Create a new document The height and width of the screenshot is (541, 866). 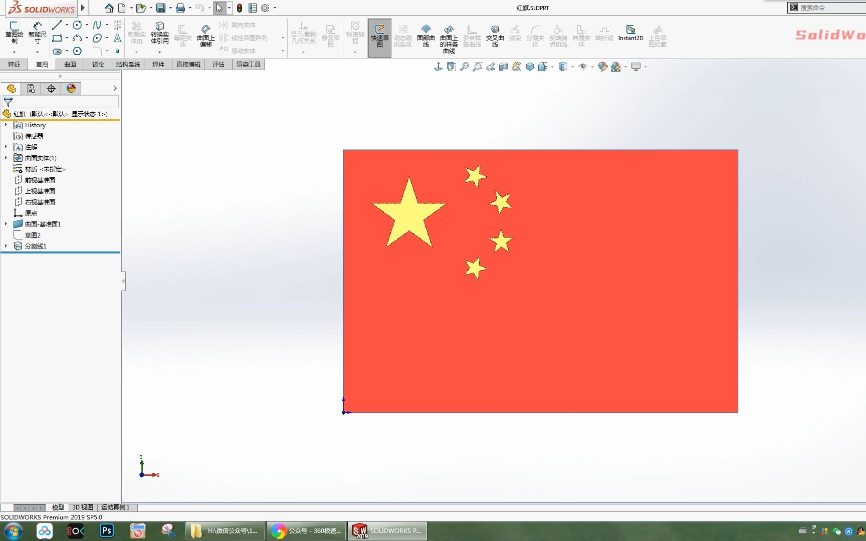(x=122, y=8)
